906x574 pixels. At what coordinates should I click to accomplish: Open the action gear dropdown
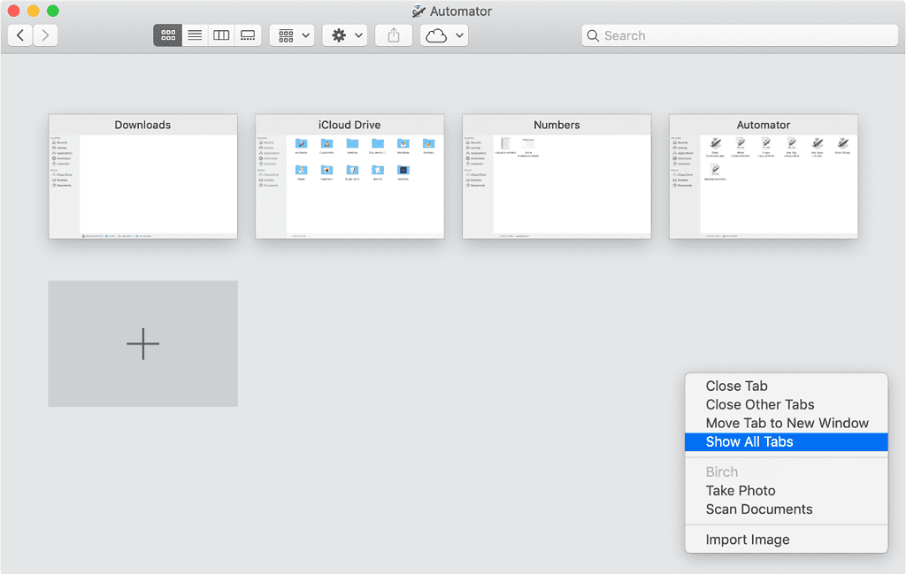[344, 34]
